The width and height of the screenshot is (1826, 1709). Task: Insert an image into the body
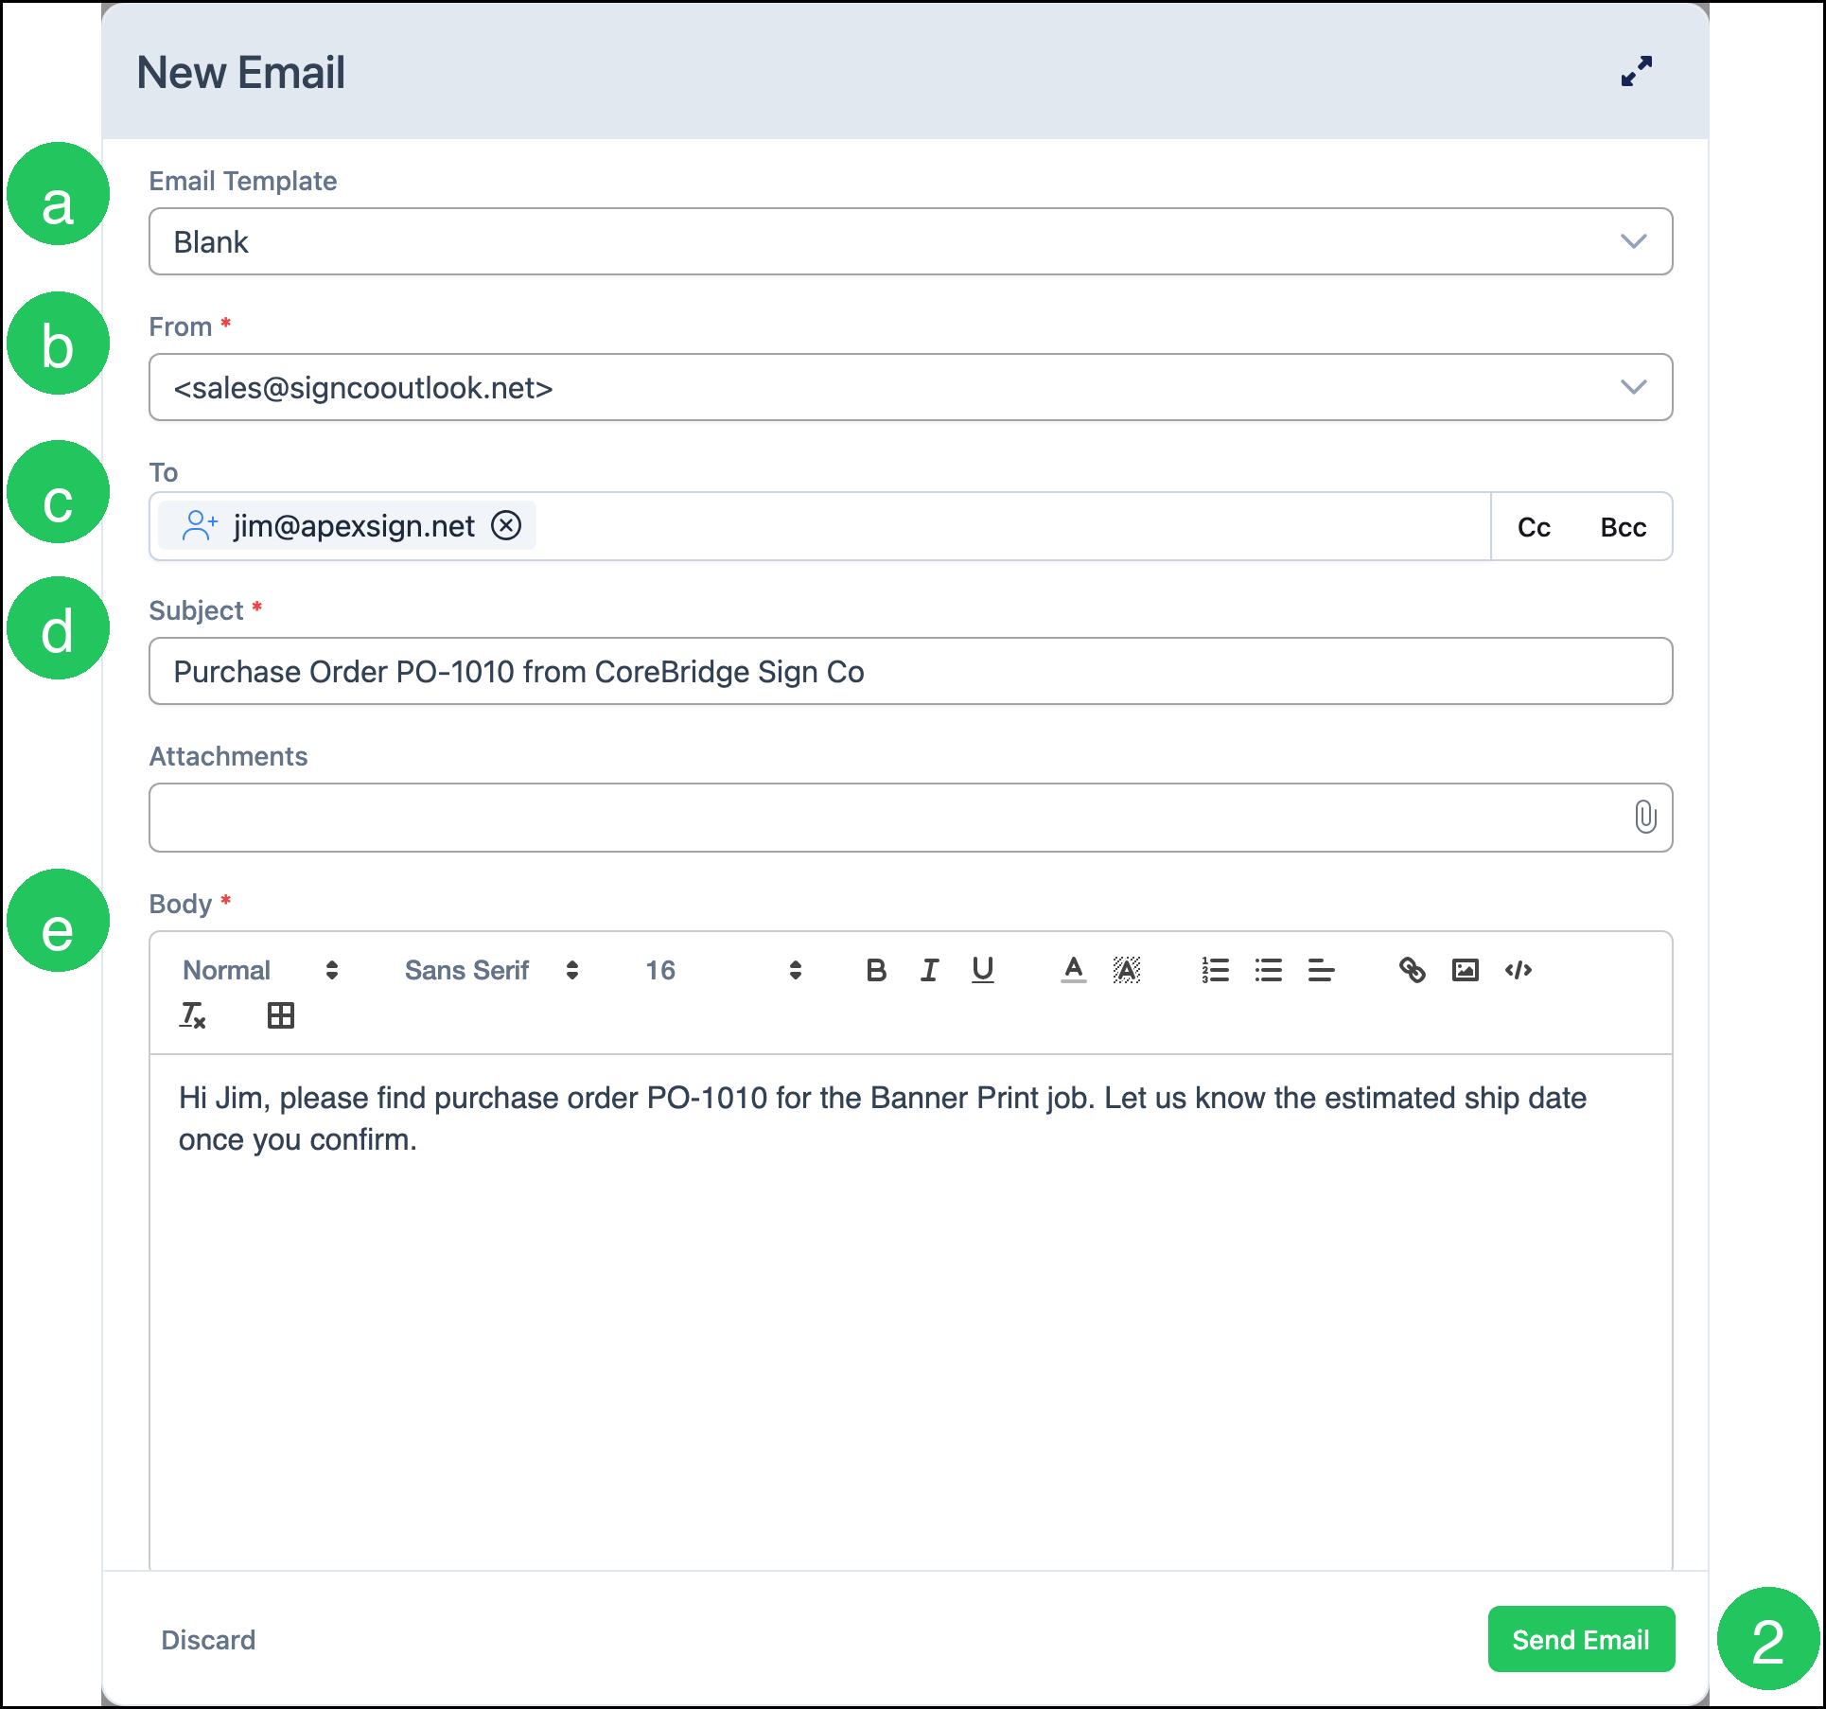pos(1465,970)
